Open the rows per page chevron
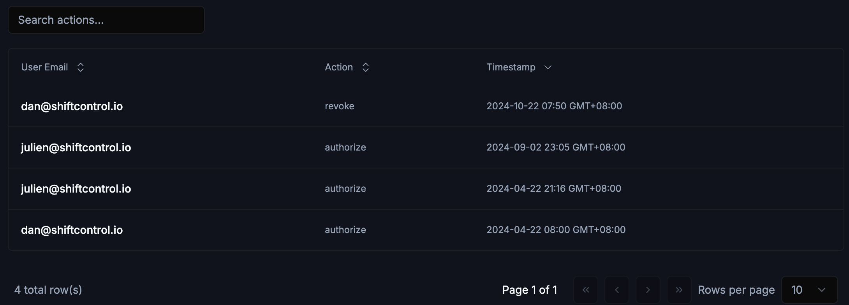Screen dimensions: 849x305 coord(822,289)
